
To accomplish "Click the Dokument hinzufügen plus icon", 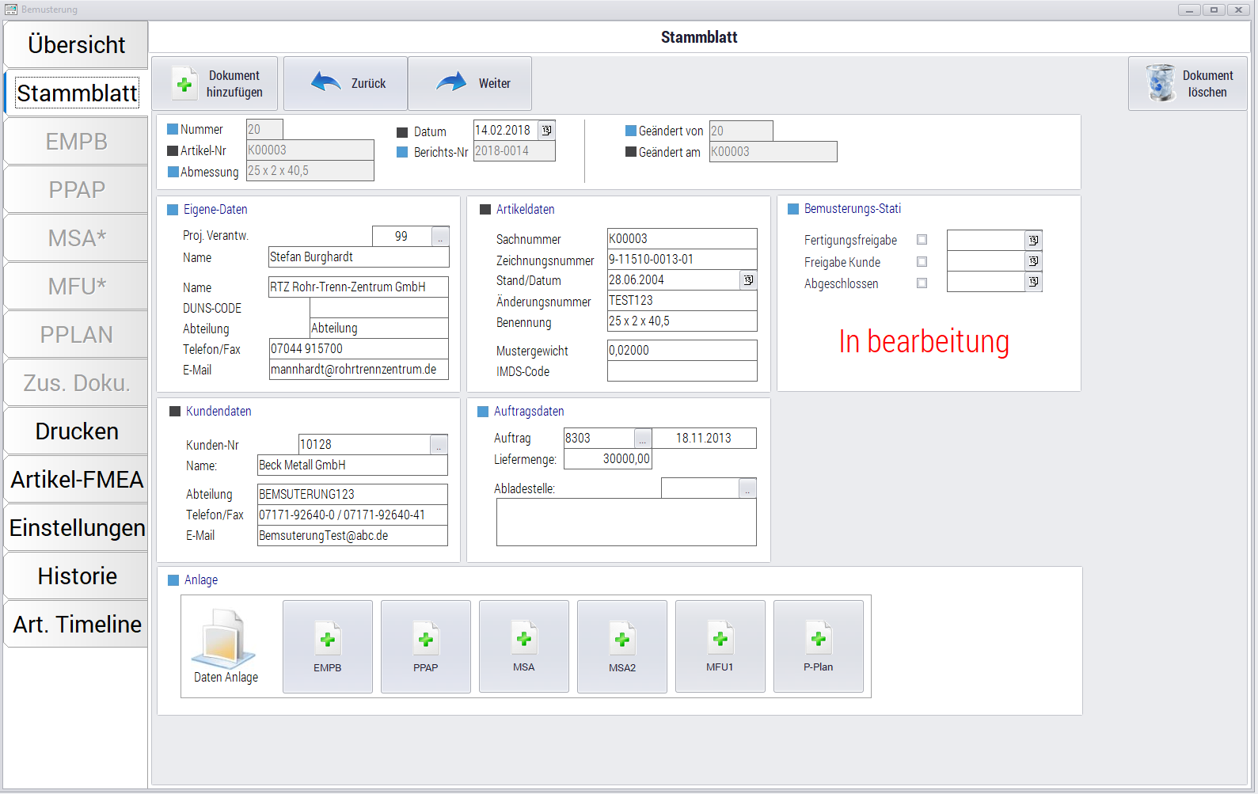I will tap(184, 84).
